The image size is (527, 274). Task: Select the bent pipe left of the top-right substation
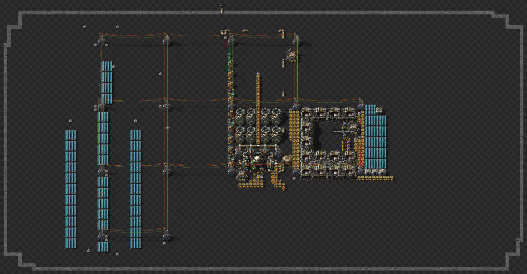[282, 33]
